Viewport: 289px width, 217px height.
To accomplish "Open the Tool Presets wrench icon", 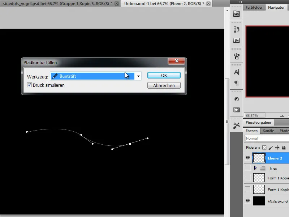I will tap(236, 125).
